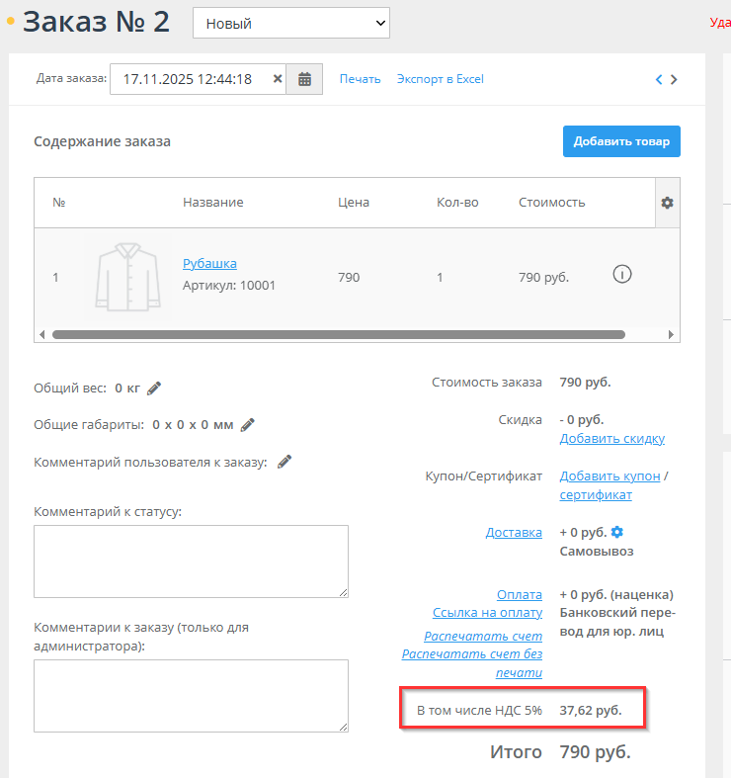Open the calendar date picker icon
This screenshot has height=778, width=731.
coord(304,79)
